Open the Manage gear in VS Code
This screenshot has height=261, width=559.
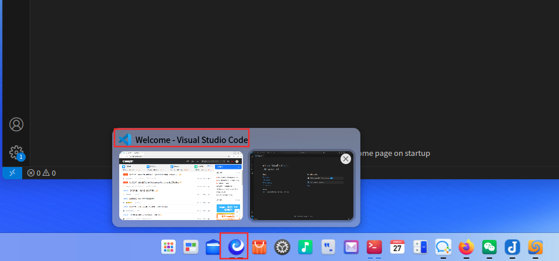(17, 152)
